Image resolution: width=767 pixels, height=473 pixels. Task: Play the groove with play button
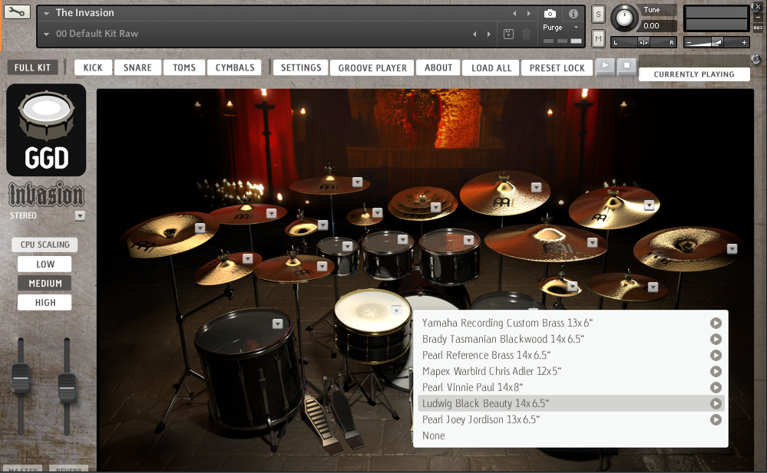pos(605,66)
